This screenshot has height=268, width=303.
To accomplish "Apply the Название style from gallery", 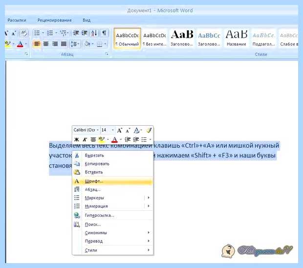I will pyautogui.click(x=237, y=38).
